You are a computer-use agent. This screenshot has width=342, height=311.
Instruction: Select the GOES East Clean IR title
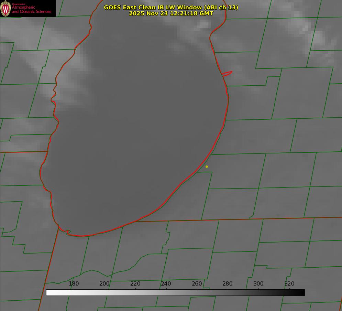pyautogui.click(x=171, y=7)
